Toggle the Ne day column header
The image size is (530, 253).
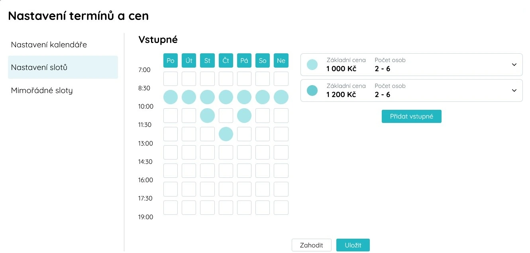[x=281, y=60]
